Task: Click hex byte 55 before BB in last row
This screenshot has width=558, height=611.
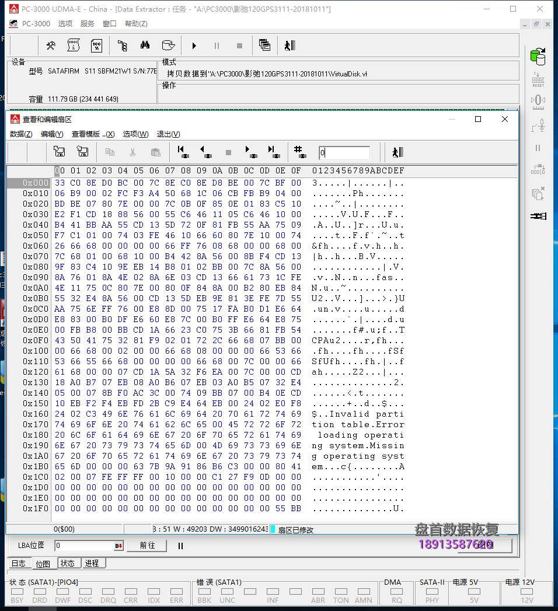Action: (x=280, y=508)
